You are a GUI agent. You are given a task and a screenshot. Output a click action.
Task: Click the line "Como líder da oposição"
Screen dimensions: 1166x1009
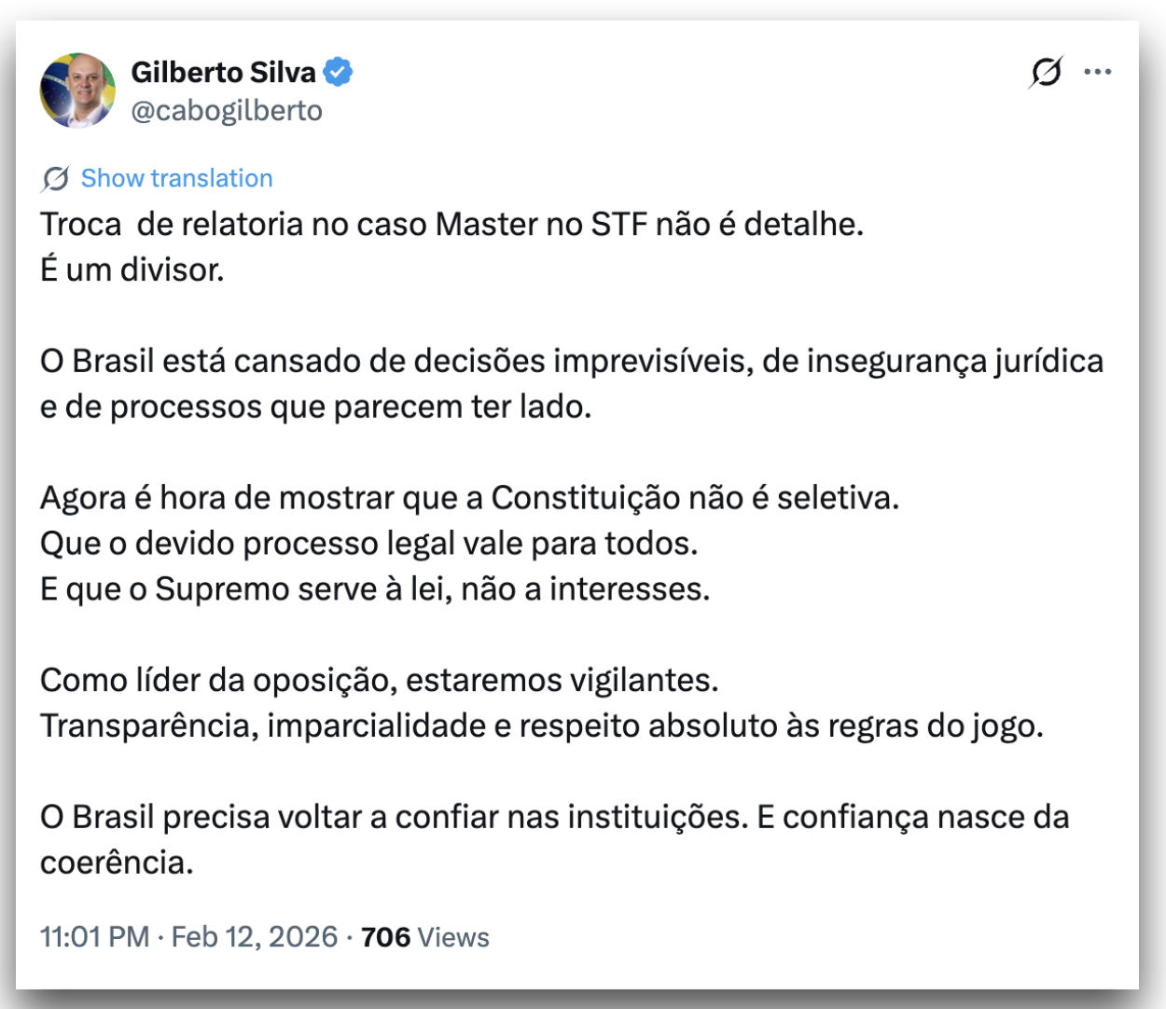coord(379,680)
